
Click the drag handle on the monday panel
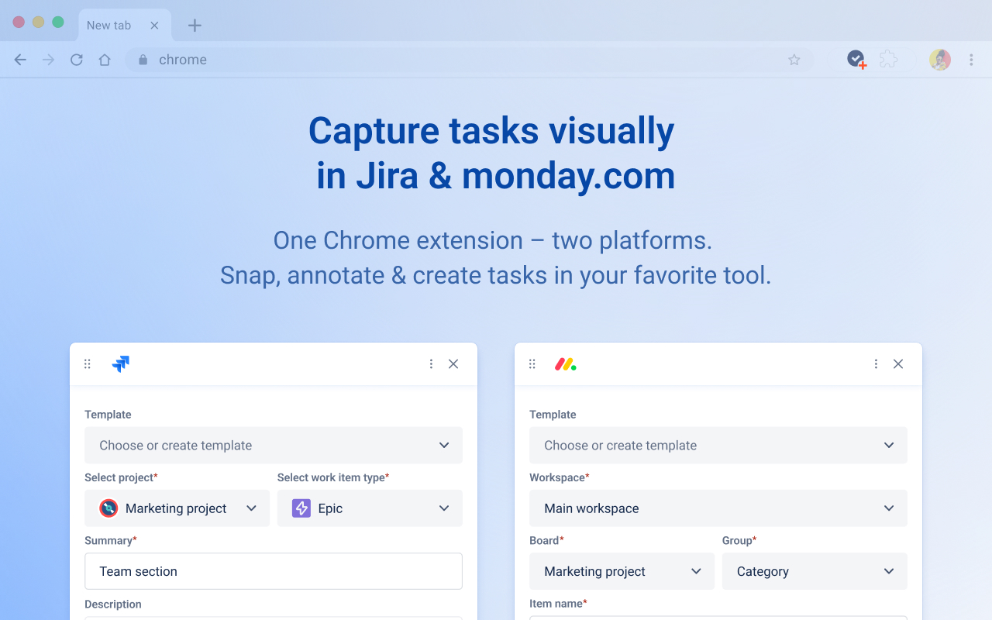pyautogui.click(x=532, y=363)
